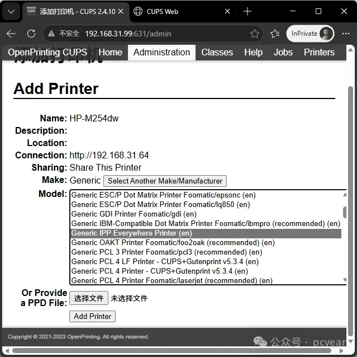Go back to the previous page
Image resolution: width=357 pixels, height=357 pixels.
pos(11,34)
